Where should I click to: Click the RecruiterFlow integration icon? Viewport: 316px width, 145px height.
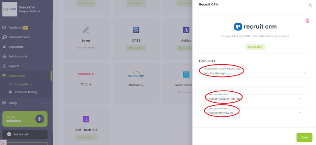(x=186, y=75)
